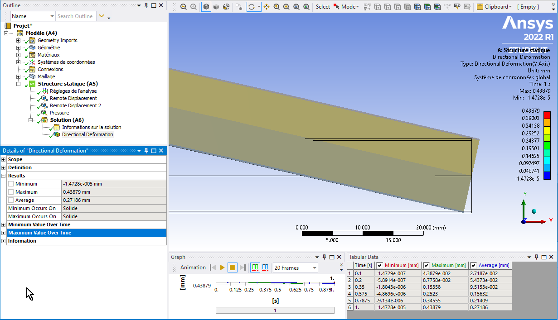558x320 pixels.
Task: Click the red maximum color band in legend
Action: pyautogui.click(x=547, y=114)
